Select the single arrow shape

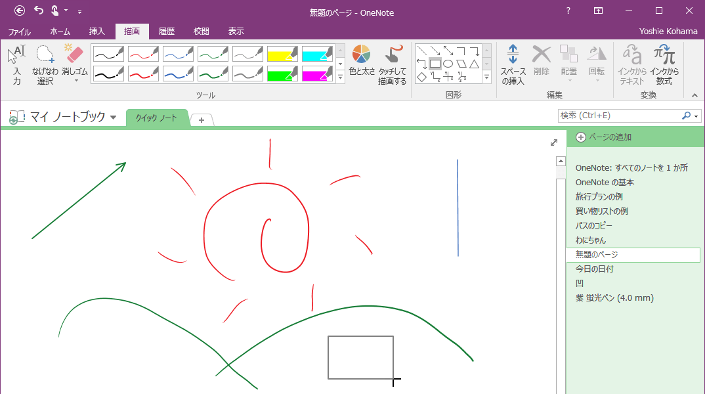pos(435,51)
